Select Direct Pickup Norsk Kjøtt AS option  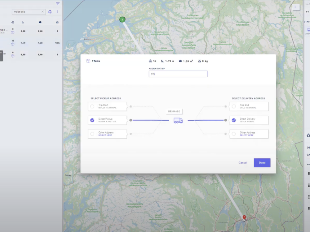(108, 120)
